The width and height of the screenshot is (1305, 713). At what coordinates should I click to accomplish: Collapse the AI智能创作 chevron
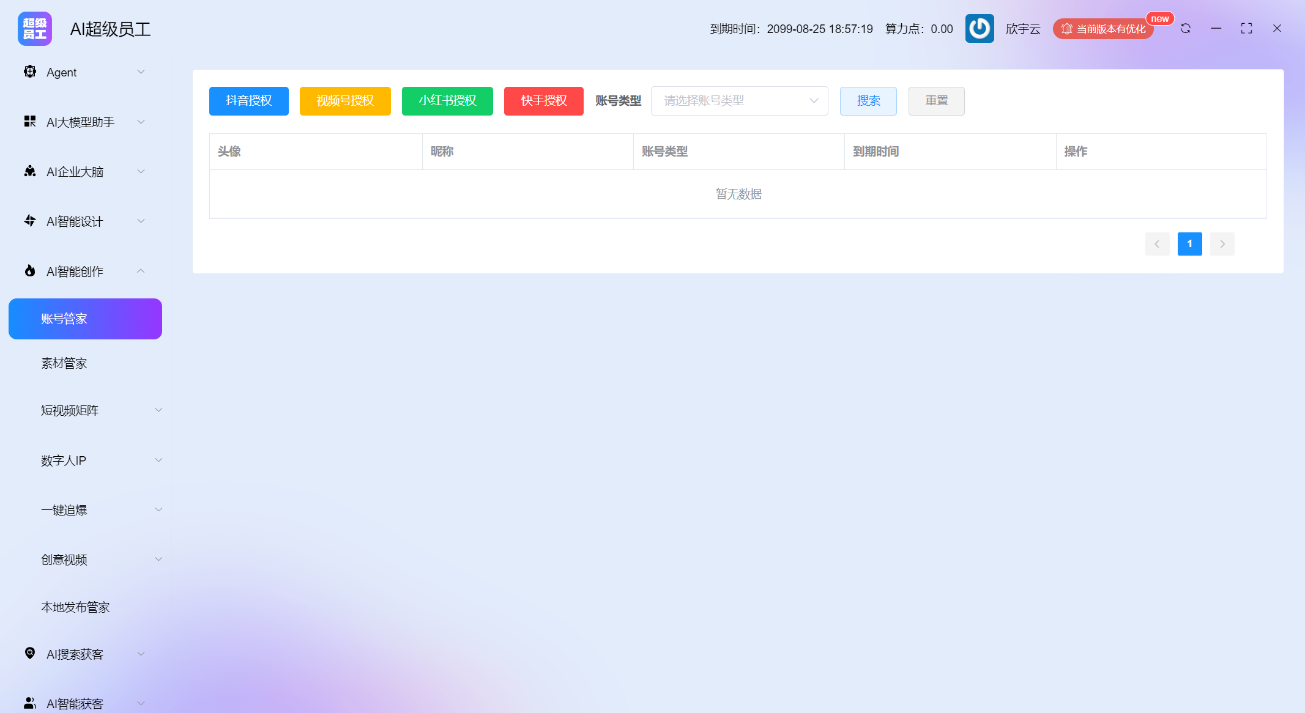141,271
